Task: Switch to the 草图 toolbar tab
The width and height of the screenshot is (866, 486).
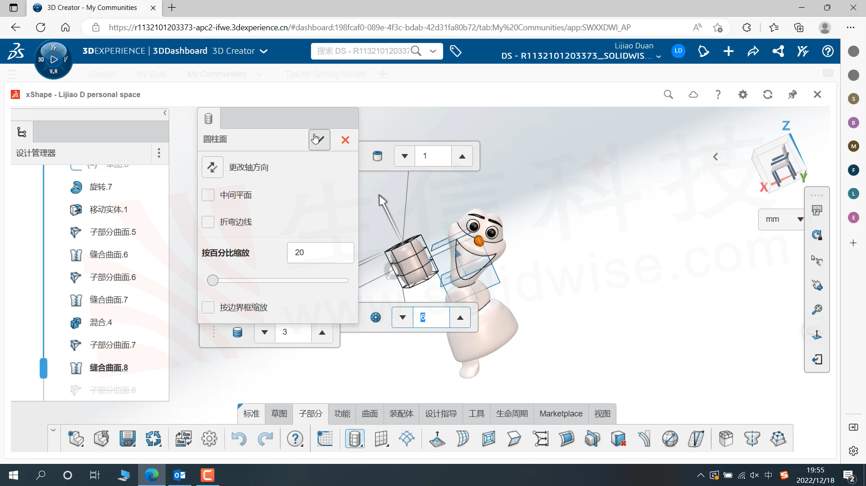Action: click(279, 414)
